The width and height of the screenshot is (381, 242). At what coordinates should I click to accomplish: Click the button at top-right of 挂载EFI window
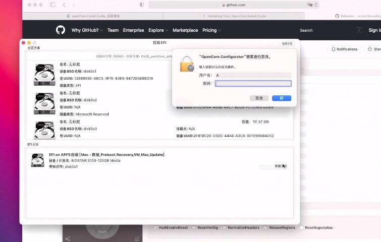pos(287,43)
